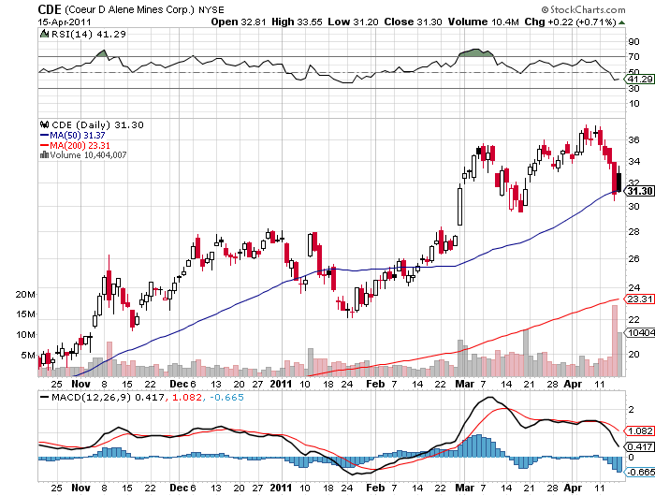The height and width of the screenshot is (496, 655).
Task: Click the 20M volume axis label
Action: tap(26, 294)
